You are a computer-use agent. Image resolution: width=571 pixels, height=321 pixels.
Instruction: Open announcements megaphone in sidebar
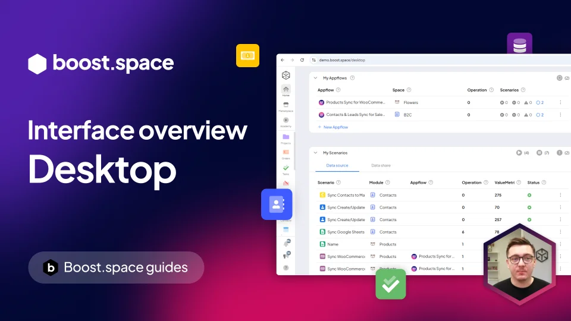tap(287, 255)
